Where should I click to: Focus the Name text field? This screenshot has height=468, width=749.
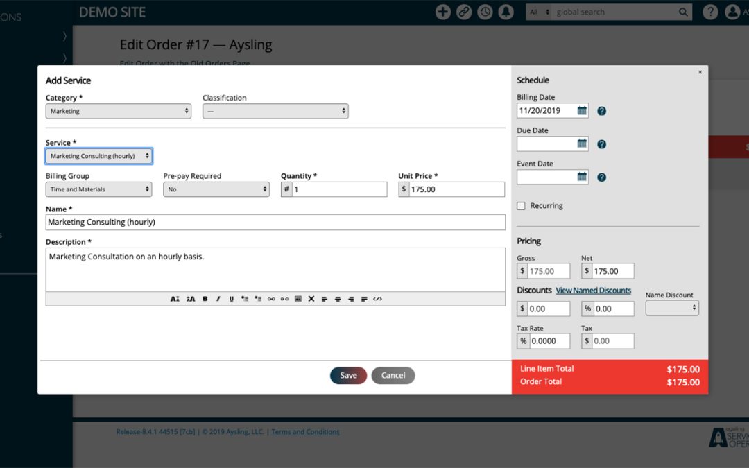click(x=275, y=222)
